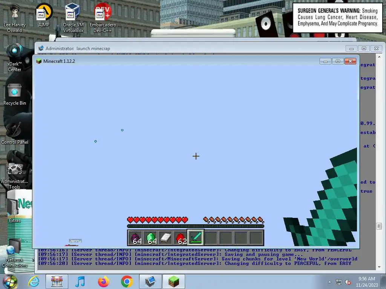This screenshot has width=386, height=289.
Task: Select the emerald stack in the hotbar
Action: click(x=151, y=238)
